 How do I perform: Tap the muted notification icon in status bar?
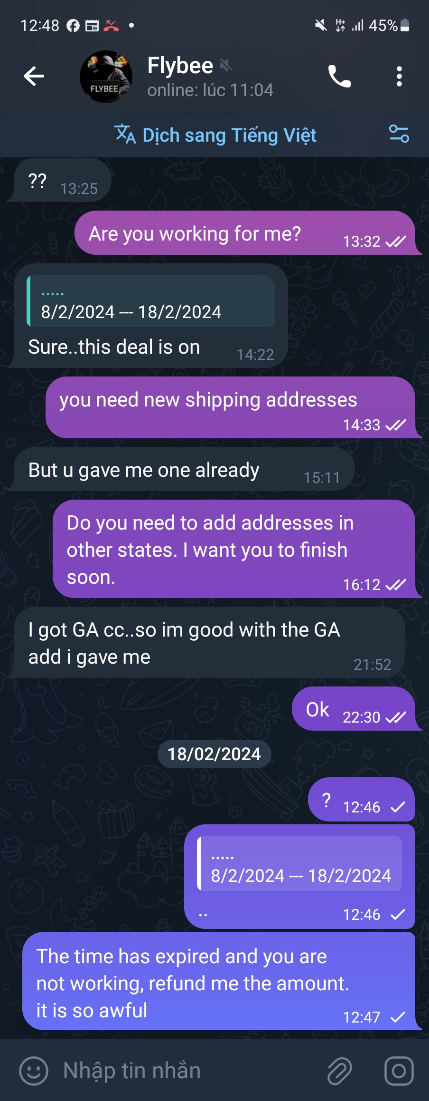321,25
